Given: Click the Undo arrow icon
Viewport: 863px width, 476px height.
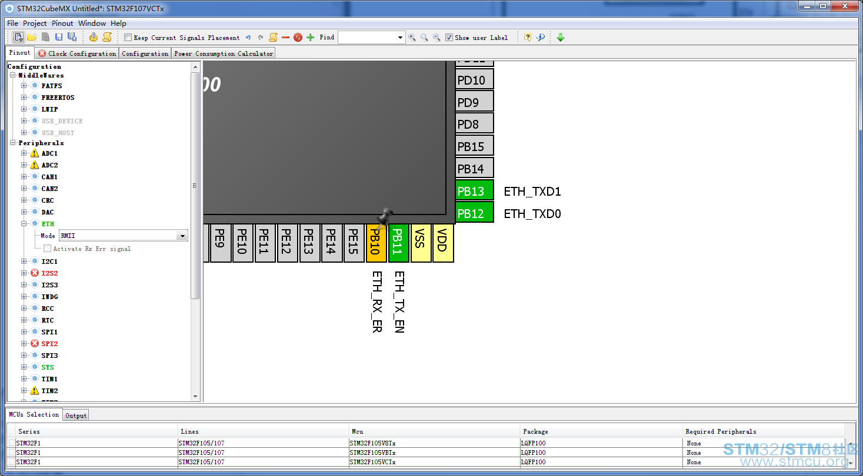Looking at the screenshot, I should click(x=248, y=38).
